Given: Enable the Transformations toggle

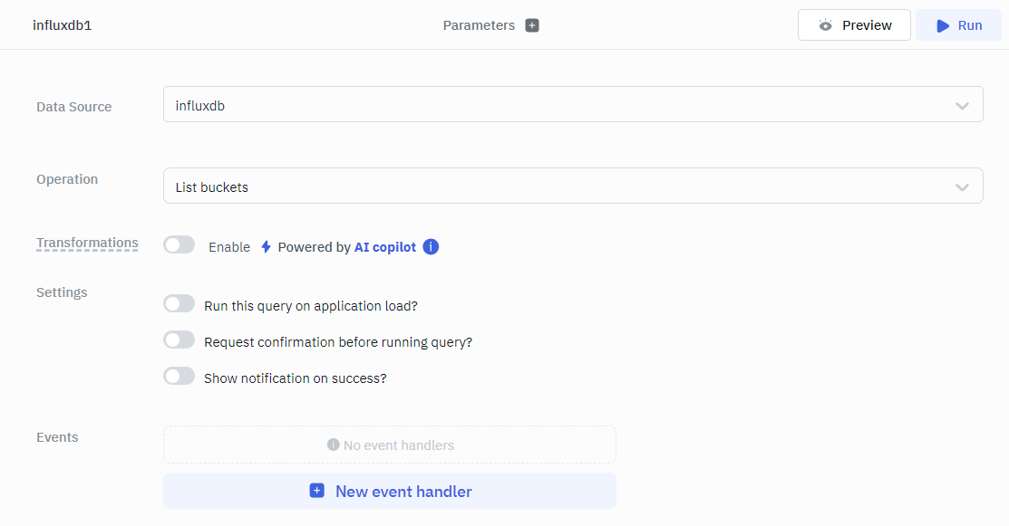Looking at the screenshot, I should [179, 245].
